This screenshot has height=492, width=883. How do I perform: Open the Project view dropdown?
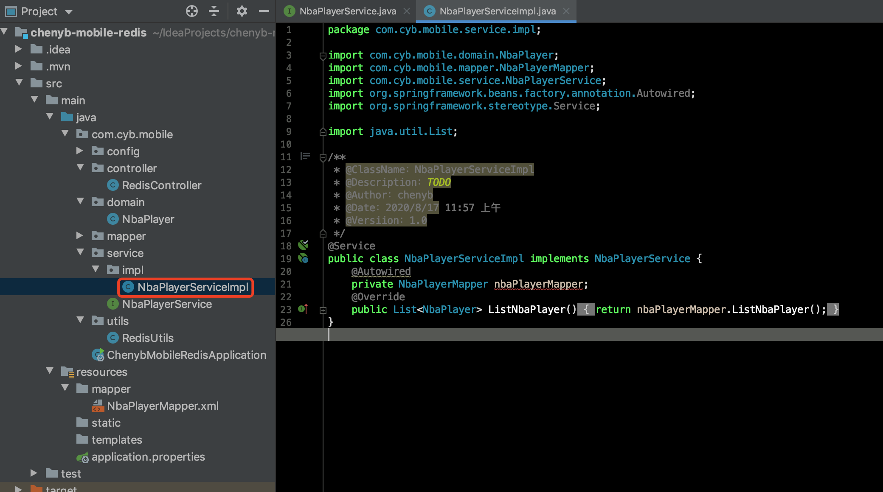69,12
